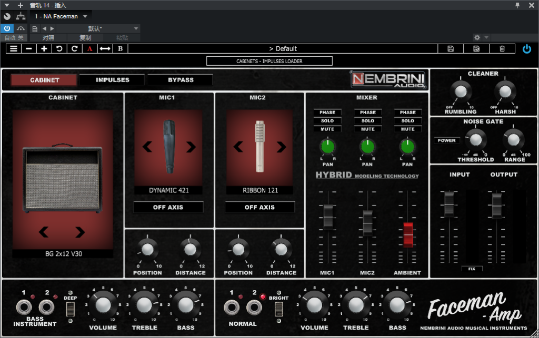Image resolution: width=539 pixels, height=338 pixels.
Task: Toggle plugin power with blue power icon
Action: pyautogui.click(x=526, y=49)
